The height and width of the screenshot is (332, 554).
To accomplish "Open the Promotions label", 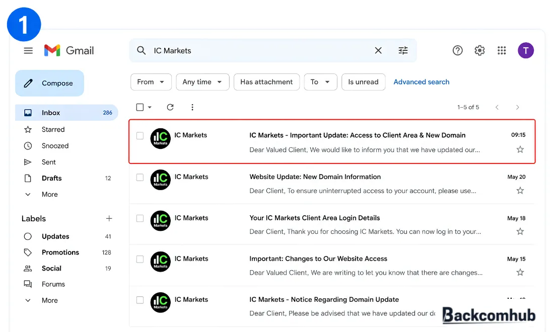I will 66,252.
